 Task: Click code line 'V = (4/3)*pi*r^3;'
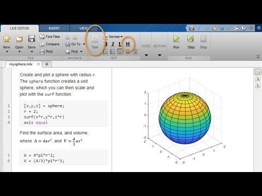click(44, 161)
